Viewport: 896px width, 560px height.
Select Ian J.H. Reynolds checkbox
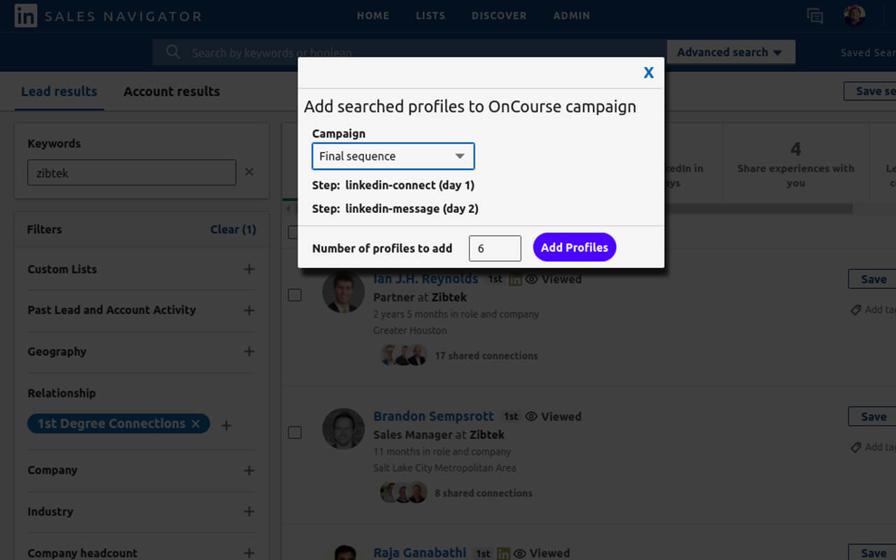tap(295, 295)
